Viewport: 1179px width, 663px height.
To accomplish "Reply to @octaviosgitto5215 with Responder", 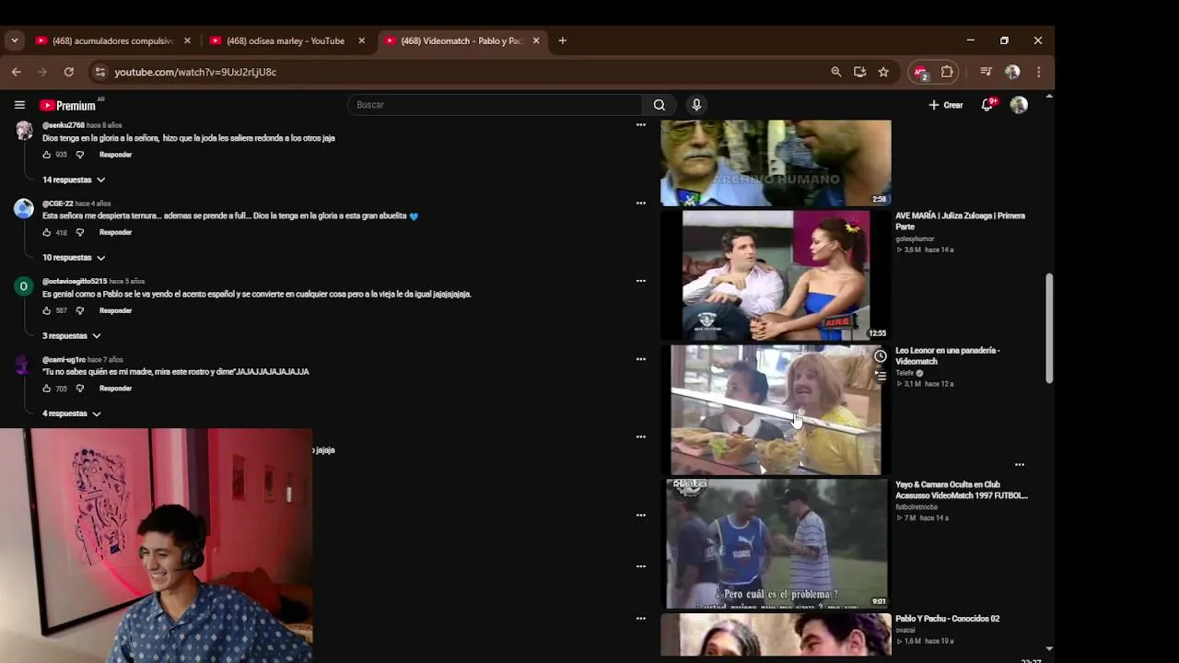I will pyautogui.click(x=115, y=310).
